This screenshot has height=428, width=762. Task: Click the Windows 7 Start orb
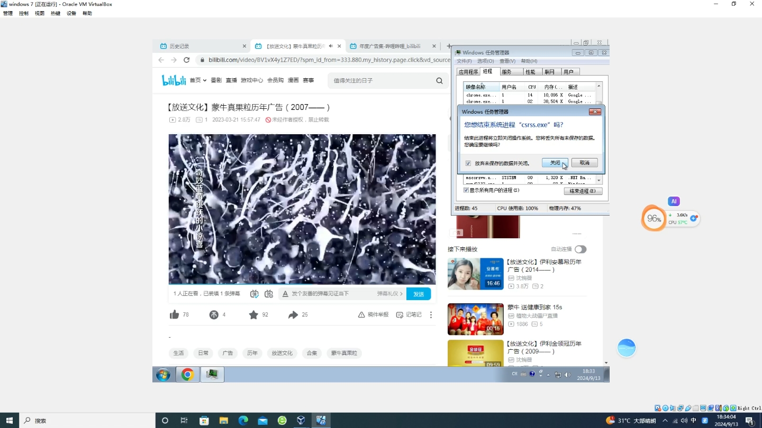(163, 375)
